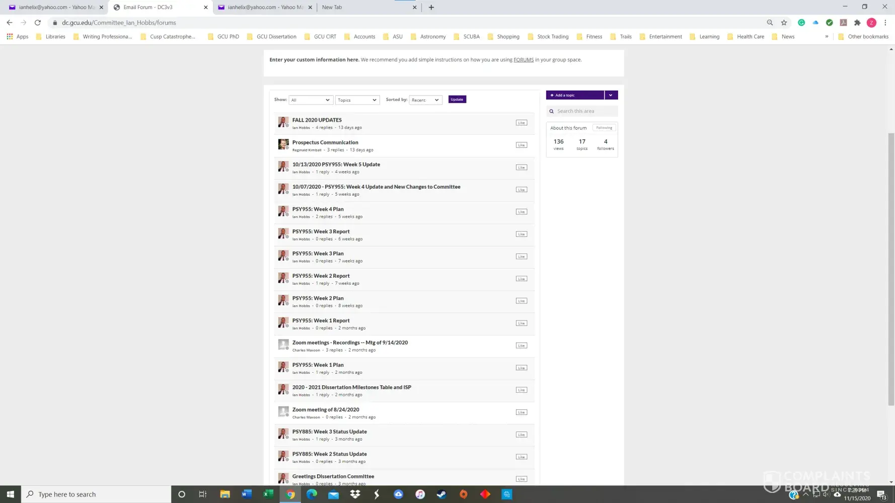Open File Explorer from the taskbar
Screen dimensions: 895x503
tap(225, 494)
